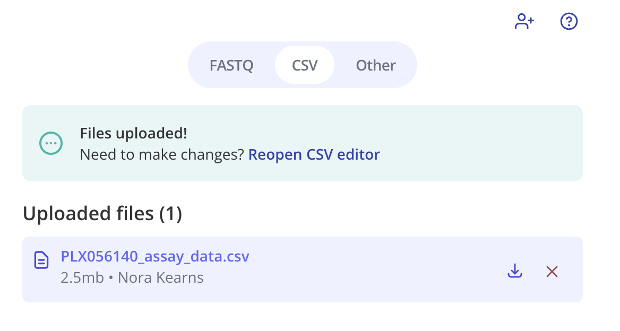Click the "Files uploaded!" heading
This screenshot has height=331, width=620.
coord(133,134)
